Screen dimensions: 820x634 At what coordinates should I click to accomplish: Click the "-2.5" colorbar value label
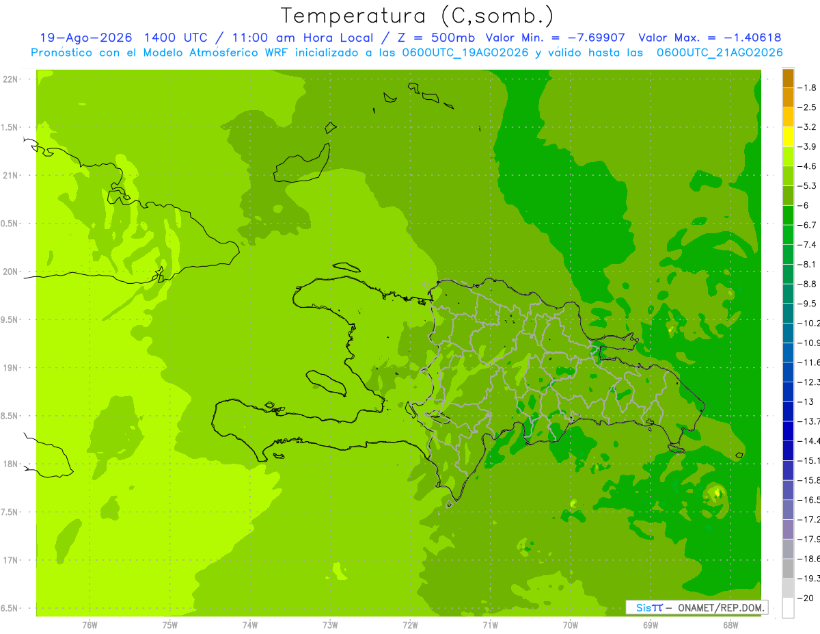[x=808, y=107]
